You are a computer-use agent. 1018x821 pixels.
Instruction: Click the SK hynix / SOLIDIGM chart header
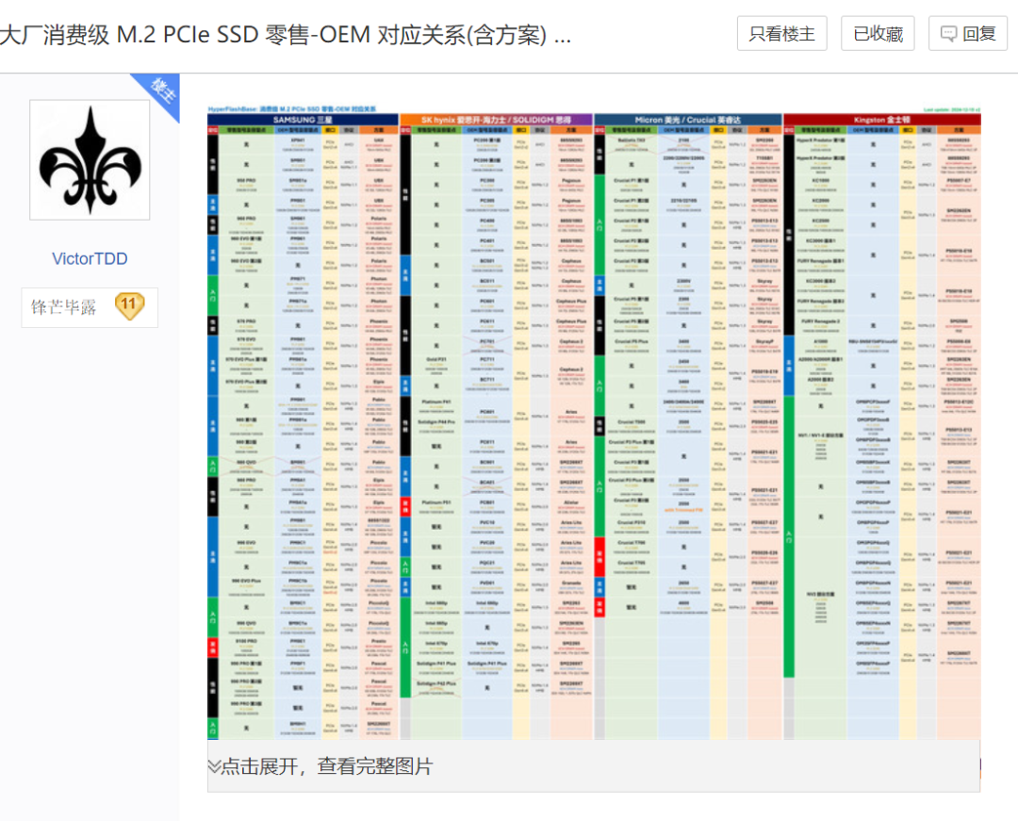coord(496,120)
